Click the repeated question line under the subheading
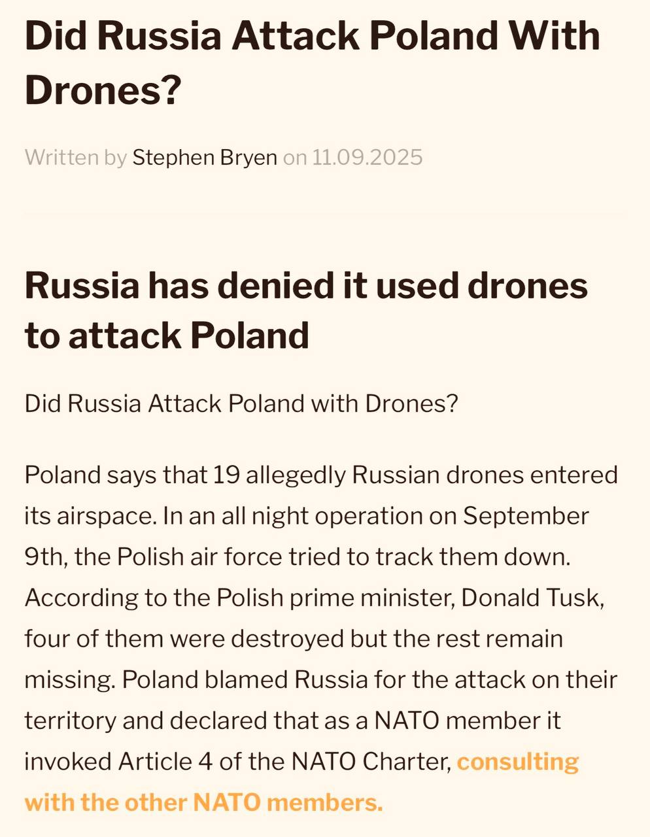 click(241, 403)
